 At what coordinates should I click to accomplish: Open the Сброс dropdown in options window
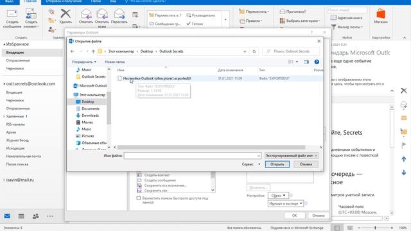[x=278, y=195]
